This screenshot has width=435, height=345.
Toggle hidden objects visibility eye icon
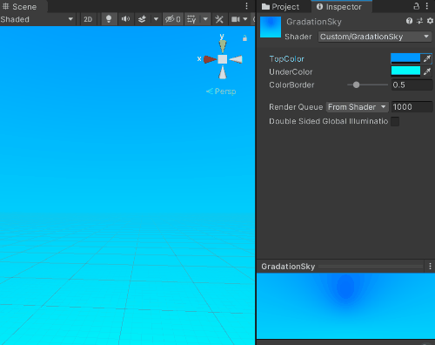pyautogui.click(x=173, y=19)
